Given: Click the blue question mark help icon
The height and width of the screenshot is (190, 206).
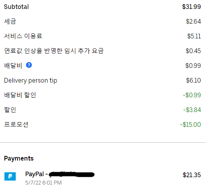Looking at the screenshot, I should point(29,65).
